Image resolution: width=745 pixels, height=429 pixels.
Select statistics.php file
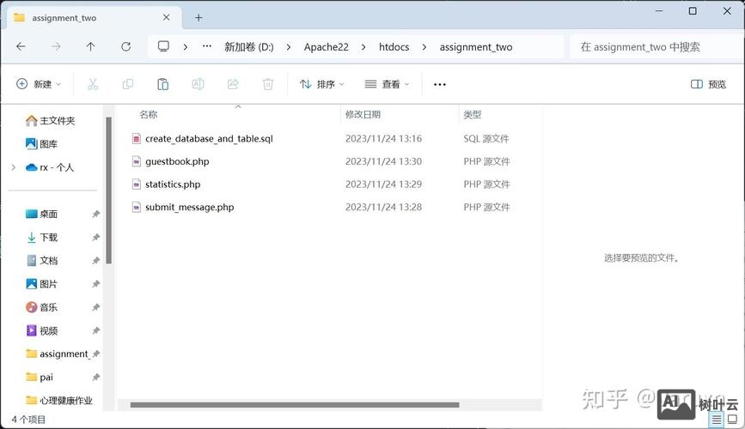[173, 184]
